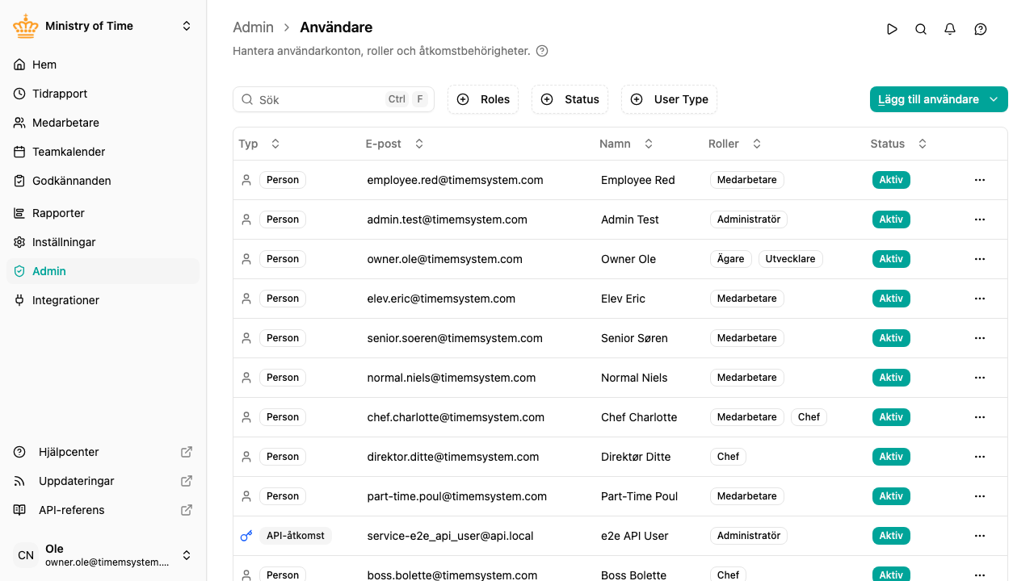
Task: Open the API-referens link
Action: (x=103, y=510)
